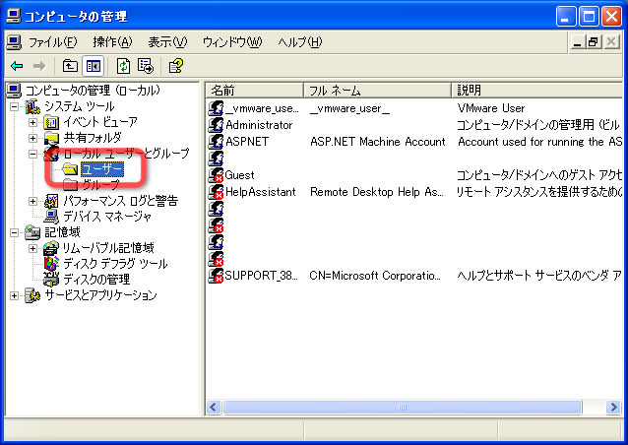Click the 'Guest' name text
Screen dimensions: 628x445
239,175
